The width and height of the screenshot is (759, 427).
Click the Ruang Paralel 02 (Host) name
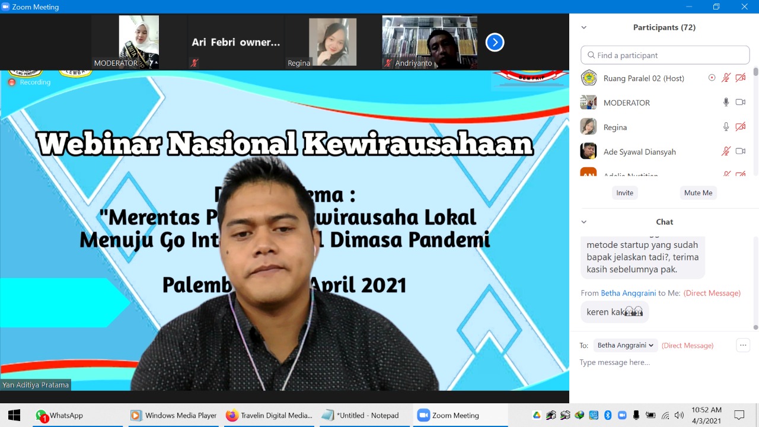point(644,78)
